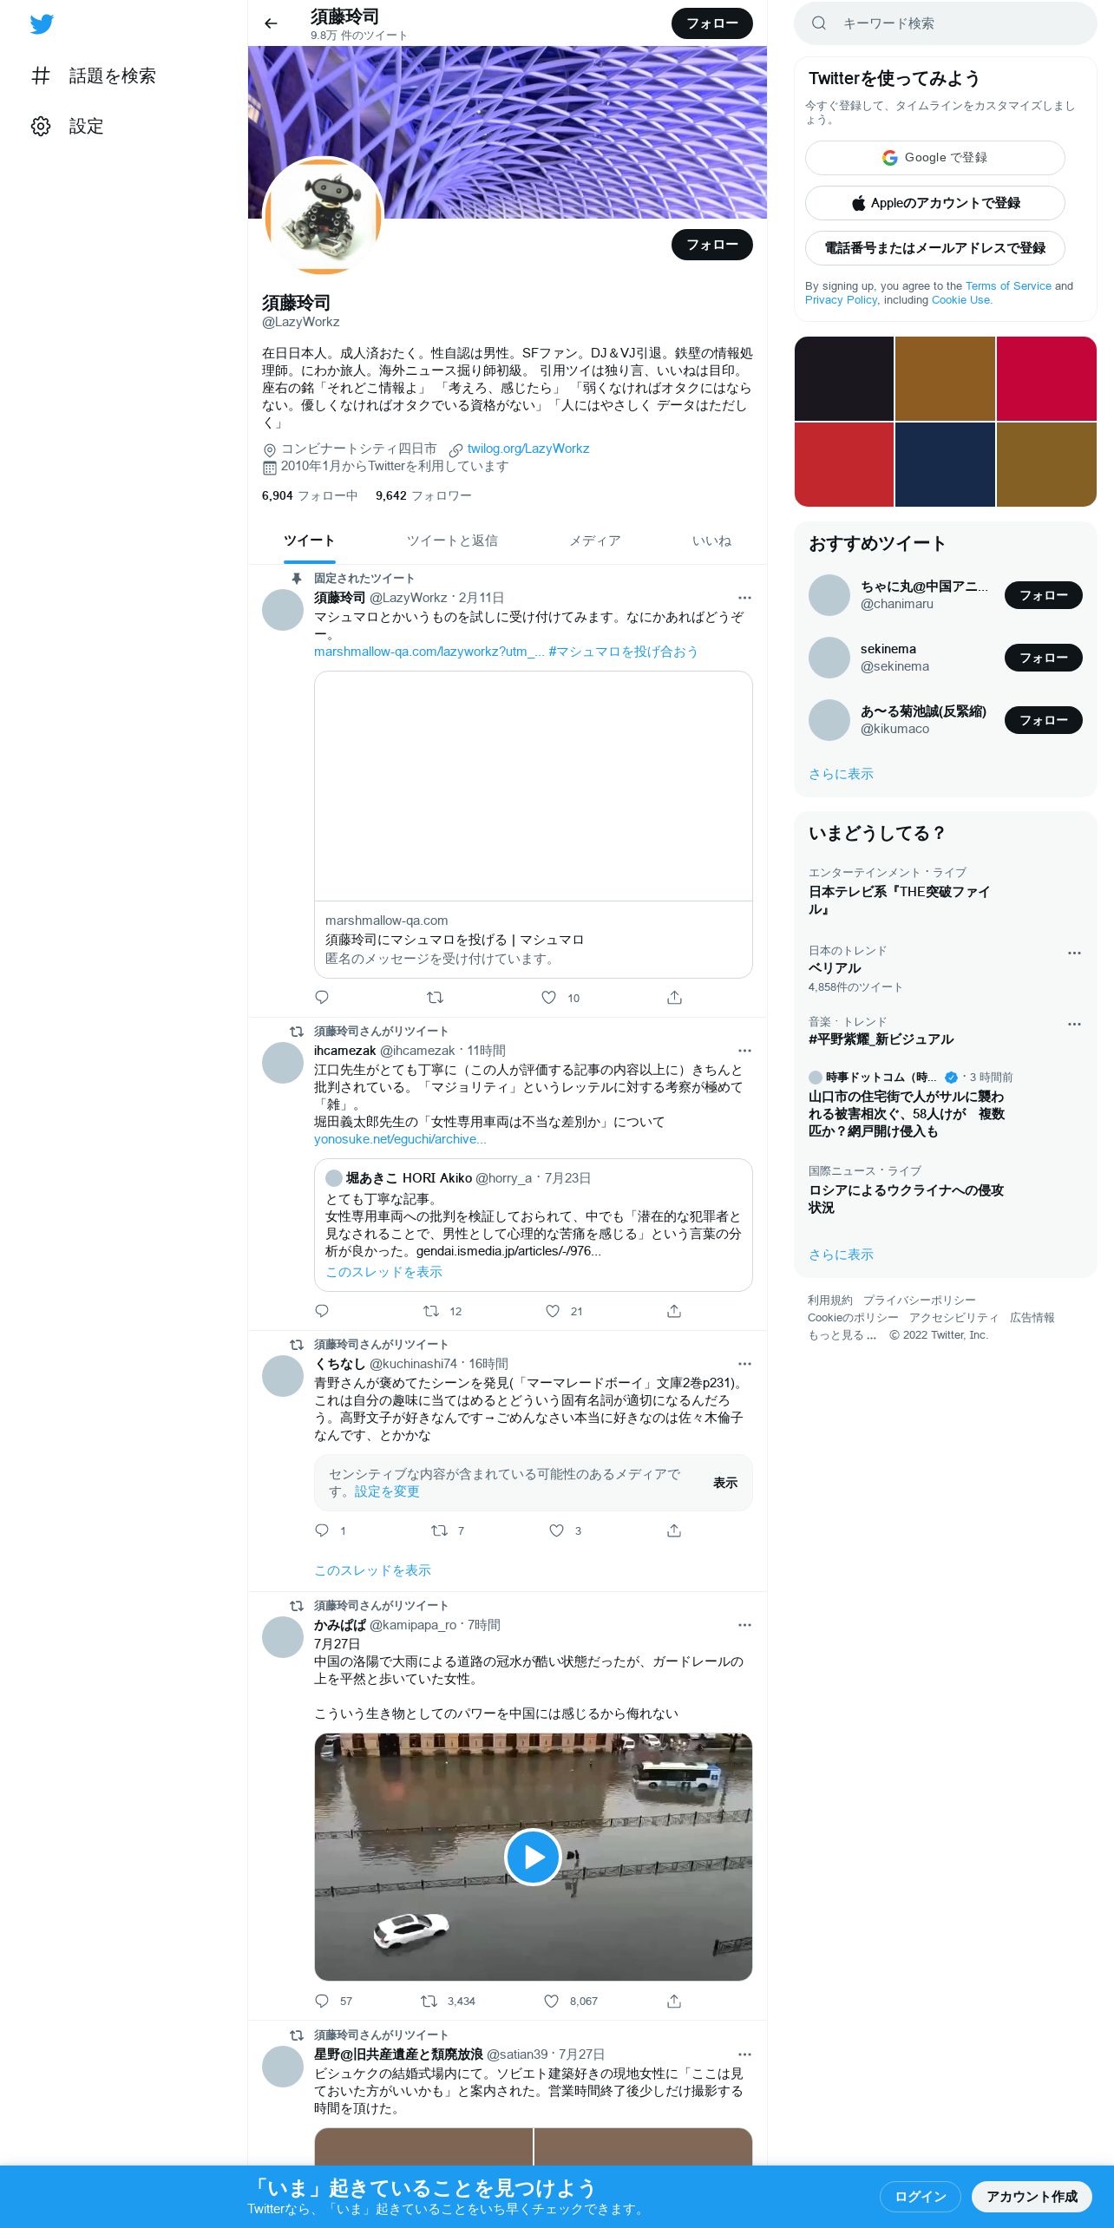Open more options on ihcamezak tweet

[744, 1051]
